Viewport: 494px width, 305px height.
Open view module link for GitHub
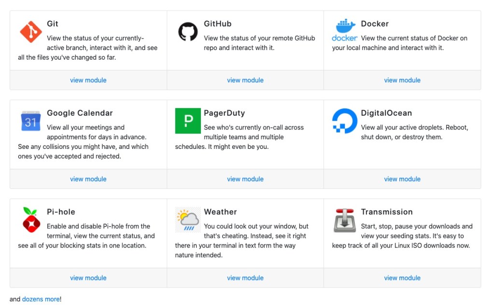tap(245, 80)
